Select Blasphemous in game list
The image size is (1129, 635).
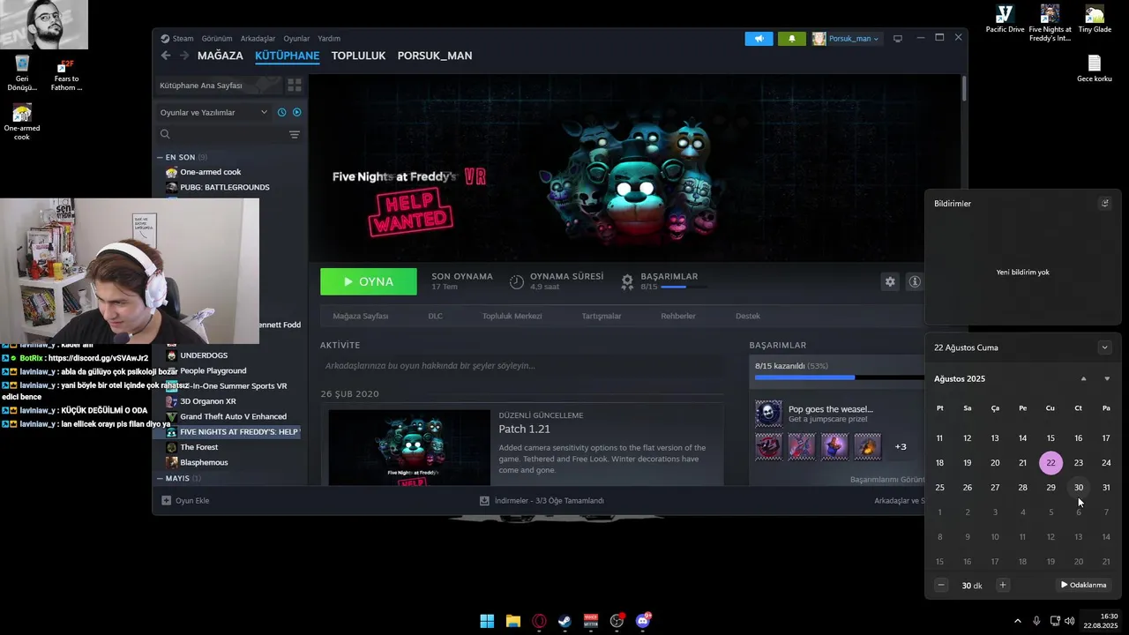click(204, 462)
